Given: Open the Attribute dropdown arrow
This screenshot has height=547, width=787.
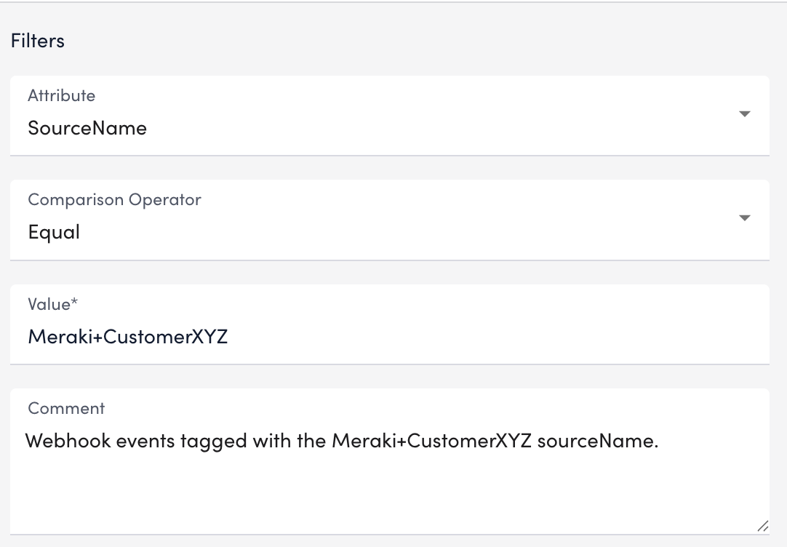Looking at the screenshot, I should click(744, 114).
